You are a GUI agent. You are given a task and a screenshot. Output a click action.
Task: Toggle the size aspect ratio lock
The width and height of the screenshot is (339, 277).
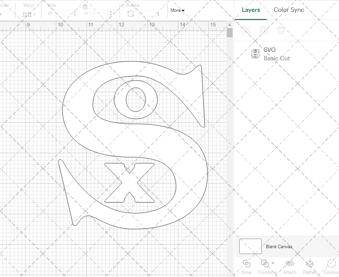[85, 7]
